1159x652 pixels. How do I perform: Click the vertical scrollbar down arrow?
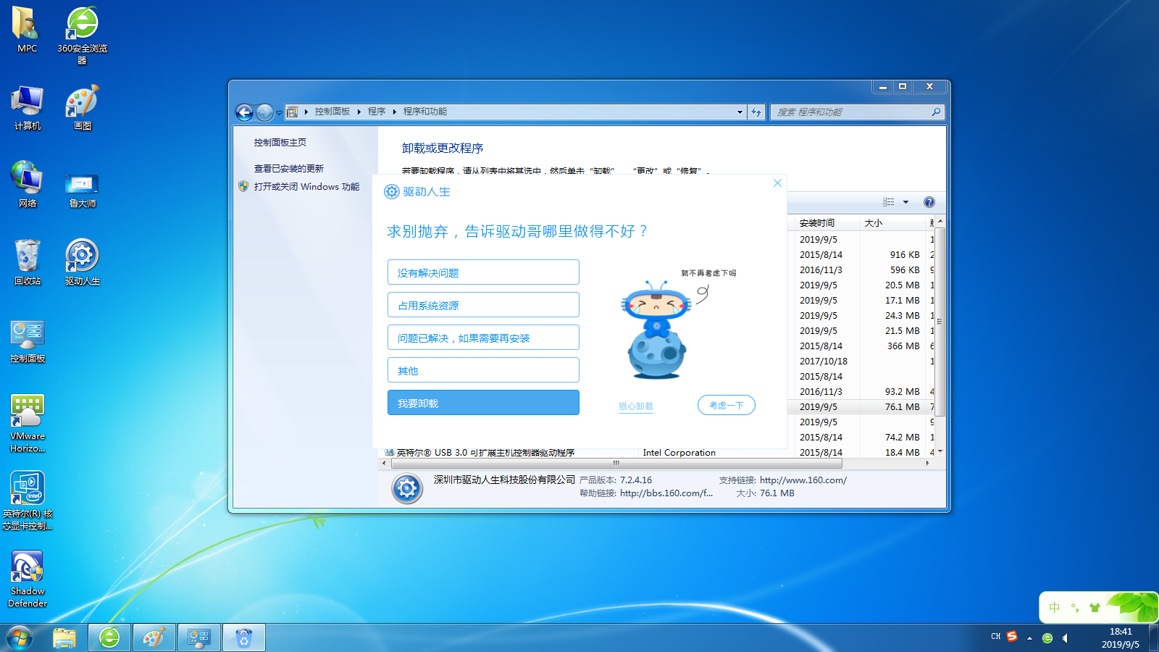tap(940, 451)
